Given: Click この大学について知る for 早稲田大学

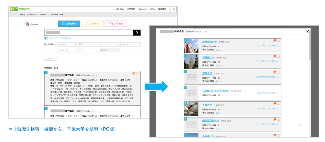Looking at the screenshot, I should [x=267, y=61].
